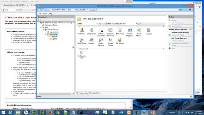The image size is (204, 115).
Task: Open Dreamweaver from the taskbar
Action: tap(34, 112)
